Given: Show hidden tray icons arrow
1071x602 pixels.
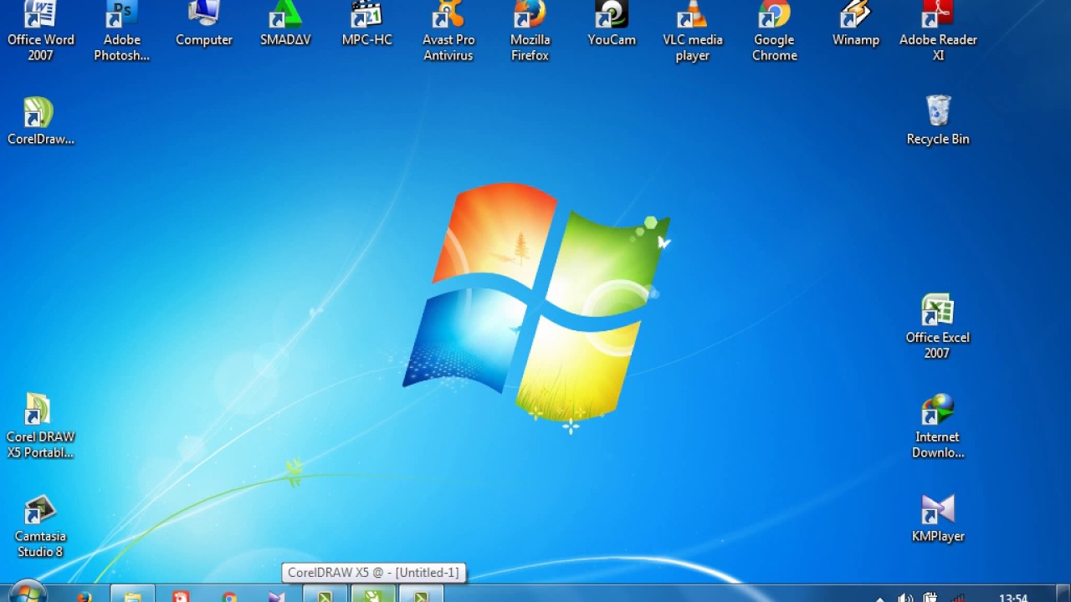Looking at the screenshot, I should tap(879, 599).
